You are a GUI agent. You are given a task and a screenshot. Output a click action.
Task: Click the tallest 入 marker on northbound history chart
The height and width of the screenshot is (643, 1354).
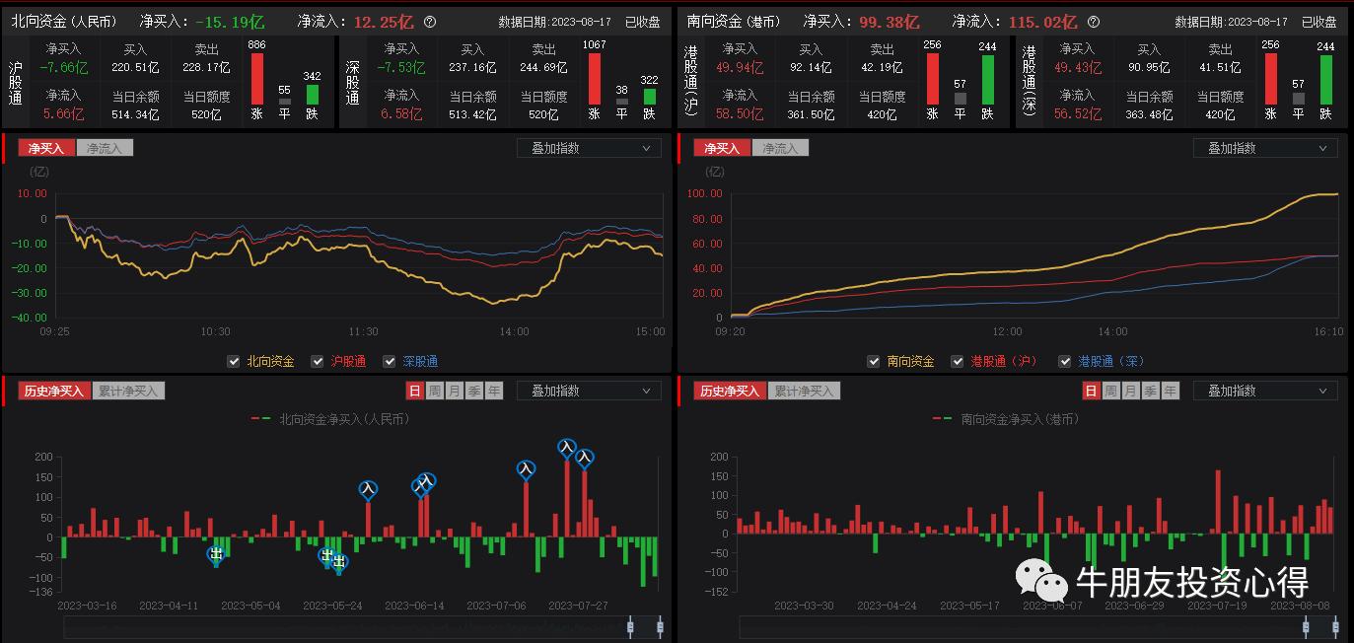click(x=567, y=449)
